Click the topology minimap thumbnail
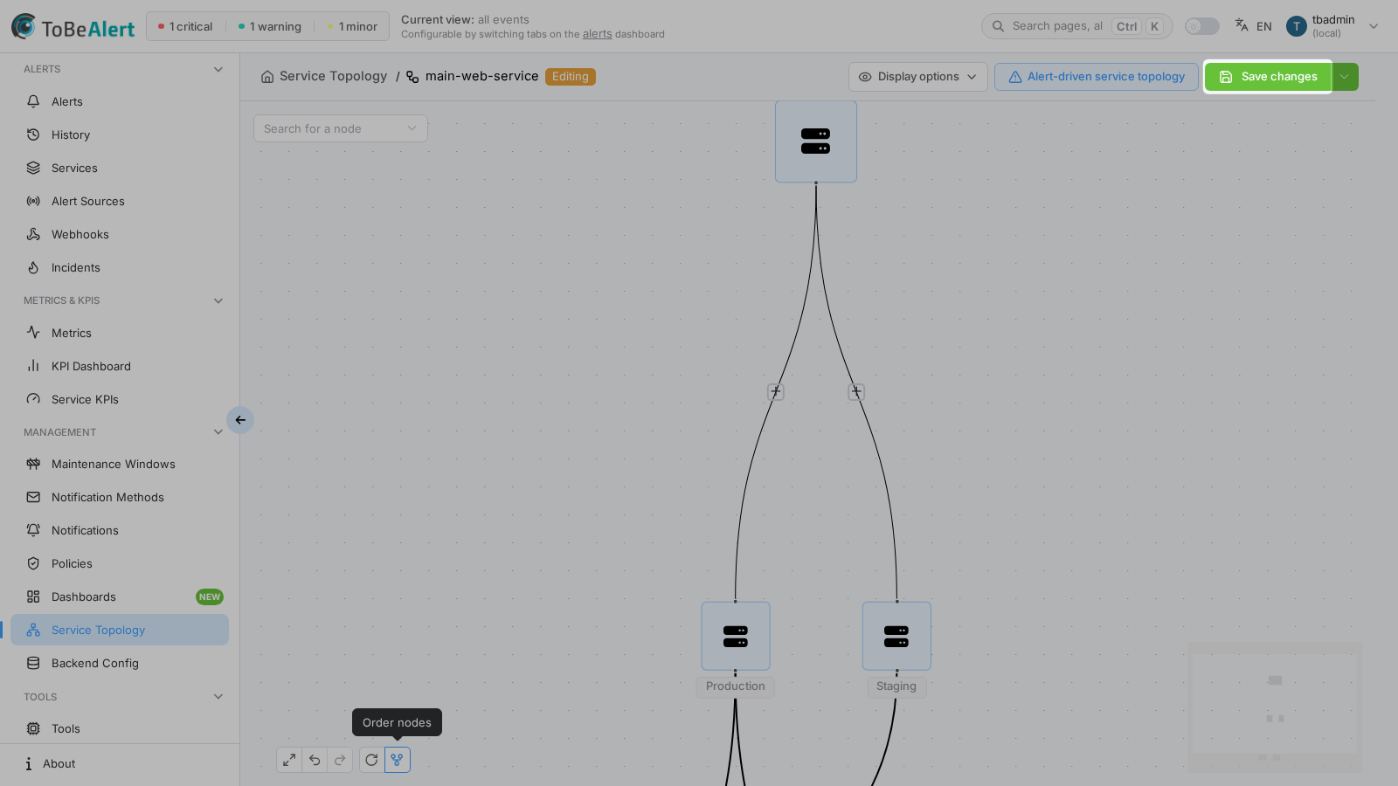The width and height of the screenshot is (1398, 786). [1275, 707]
